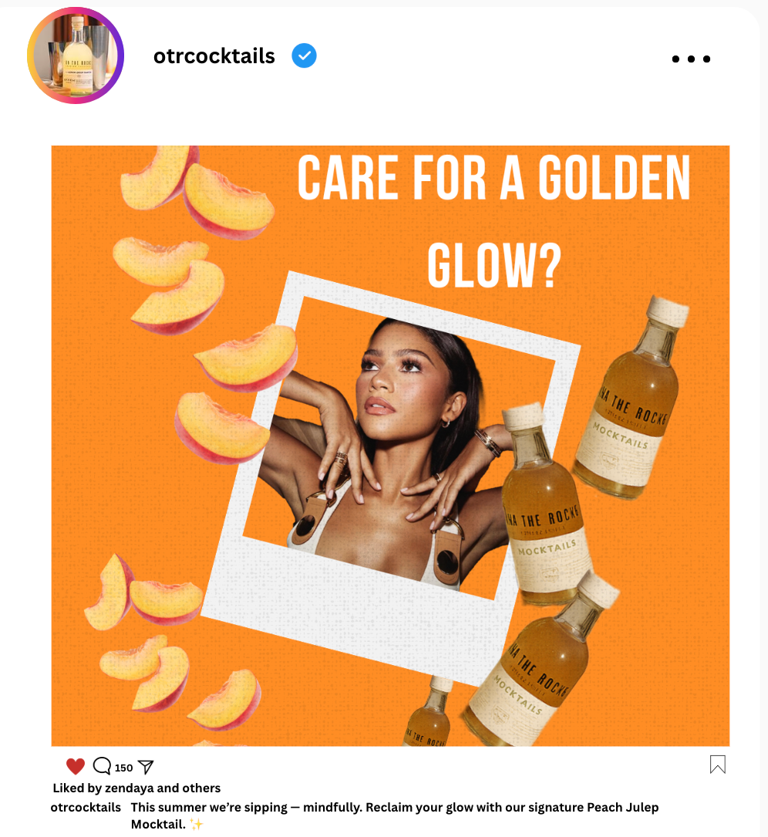Open comments via the speech bubble icon
The image size is (768, 837).
click(102, 765)
